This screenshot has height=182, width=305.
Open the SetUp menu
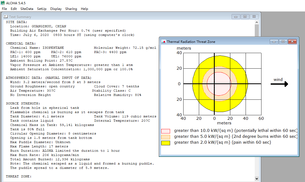point(42,9)
